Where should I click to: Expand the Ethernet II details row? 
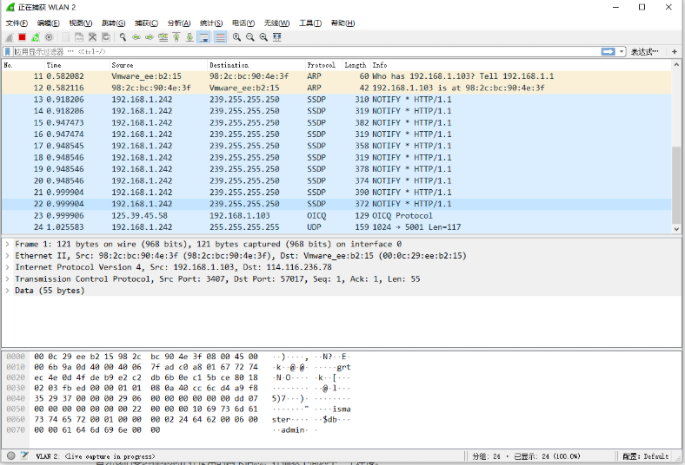(x=8, y=256)
